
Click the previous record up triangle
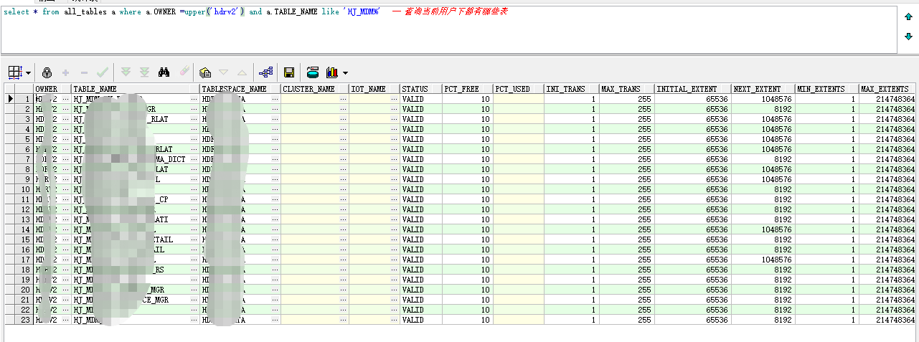click(242, 73)
